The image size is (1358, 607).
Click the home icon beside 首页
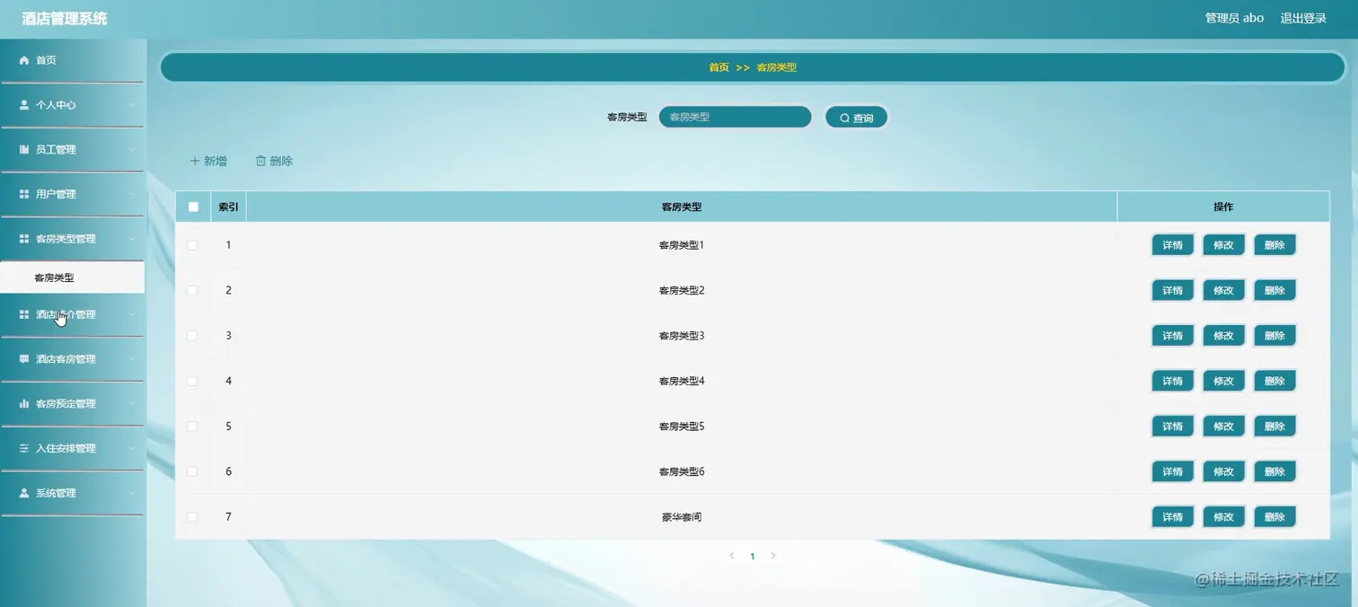tap(24, 60)
